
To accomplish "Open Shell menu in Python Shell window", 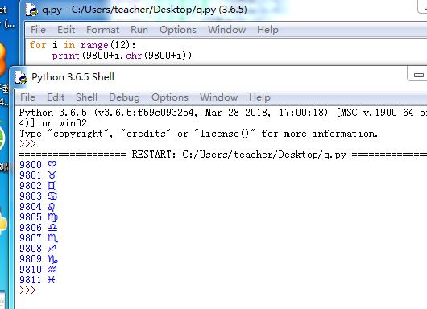I will (86, 97).
